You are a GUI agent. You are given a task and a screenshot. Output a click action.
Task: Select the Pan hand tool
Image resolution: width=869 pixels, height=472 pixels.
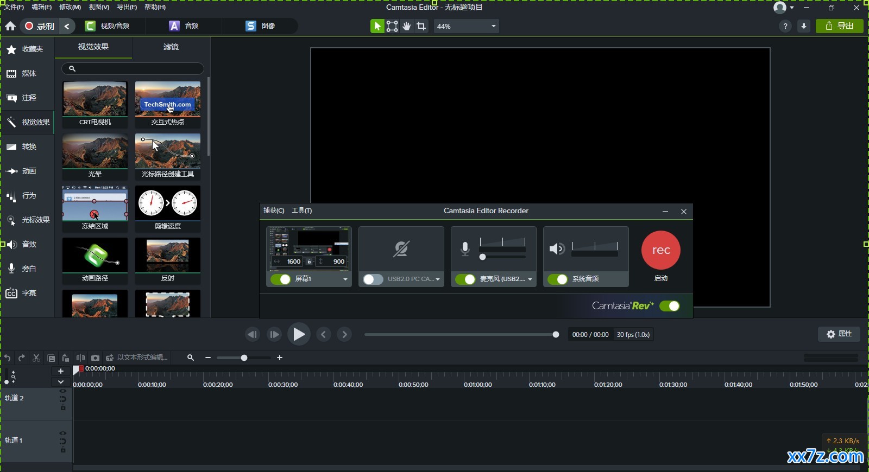[x=407, y=26]
